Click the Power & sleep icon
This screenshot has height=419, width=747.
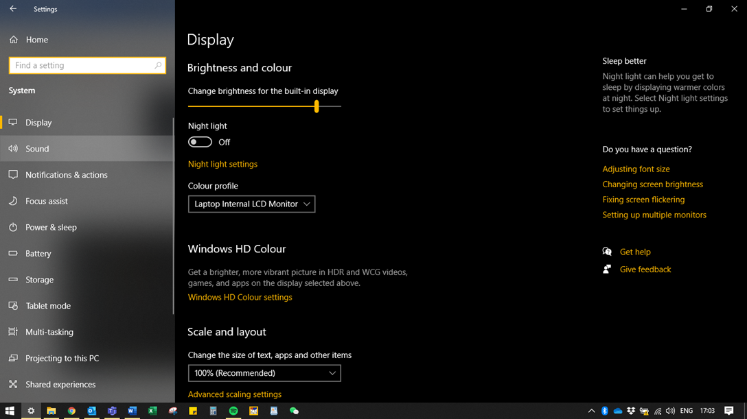[13, 227]
